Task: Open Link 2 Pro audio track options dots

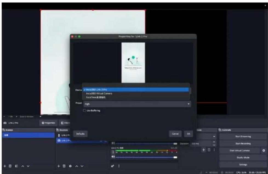Action: coord(113,152)
